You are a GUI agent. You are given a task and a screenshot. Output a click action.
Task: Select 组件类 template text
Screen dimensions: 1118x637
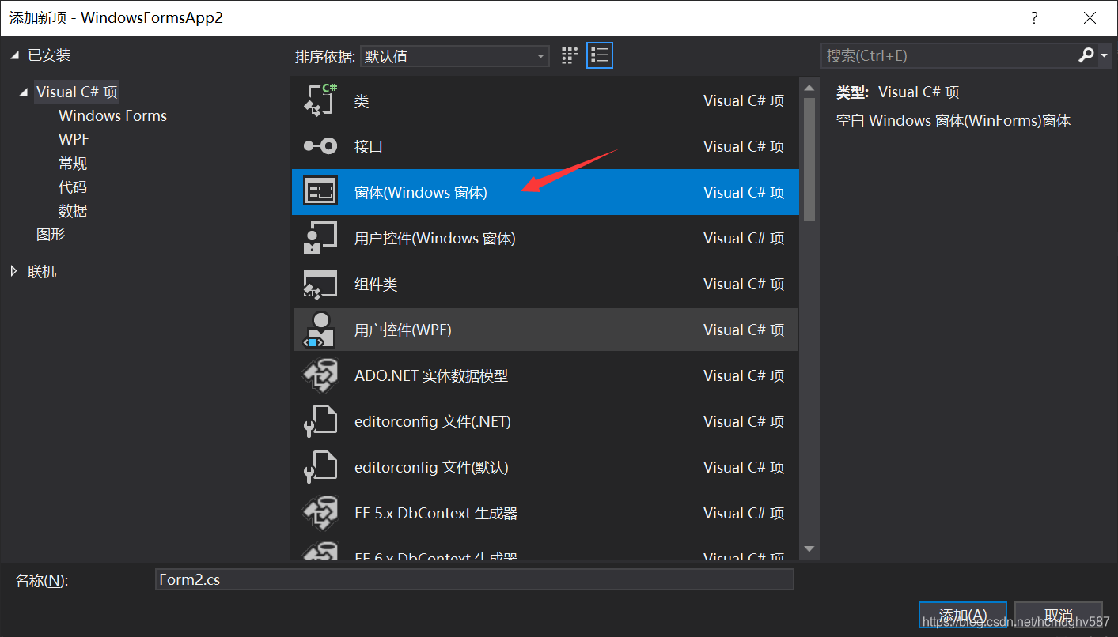(x=376, y=284)
